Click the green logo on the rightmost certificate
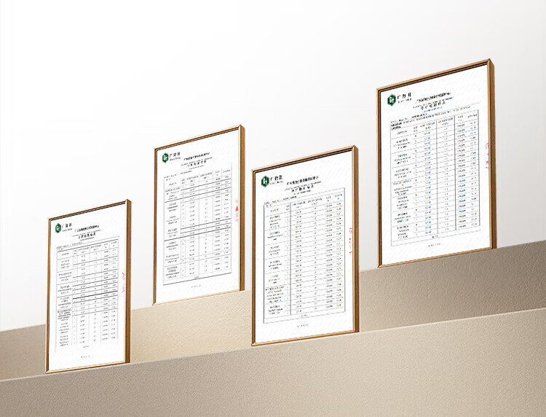The height and width of the screenshot is (417, 546). pyautogui.click(x=392, y=98)
